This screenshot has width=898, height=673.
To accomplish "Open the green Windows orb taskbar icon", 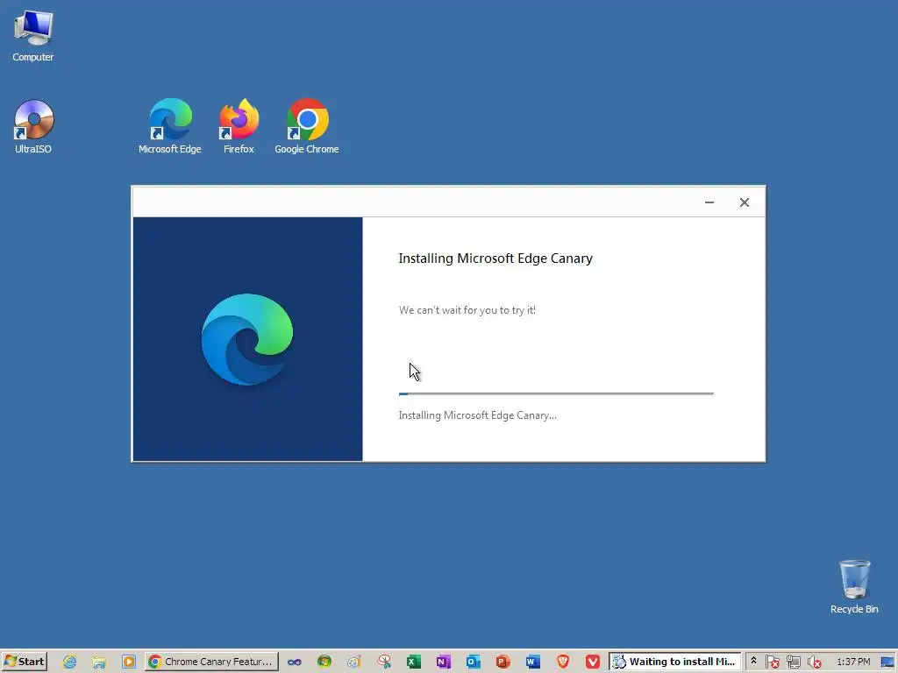I will (x=324, y=662).
